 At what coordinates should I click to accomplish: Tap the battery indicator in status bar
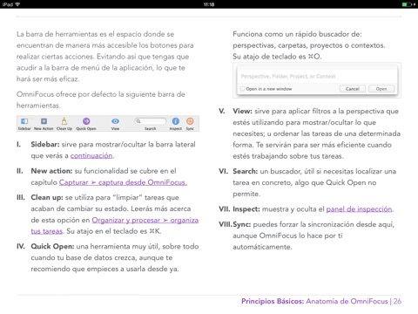click(408, 4)
